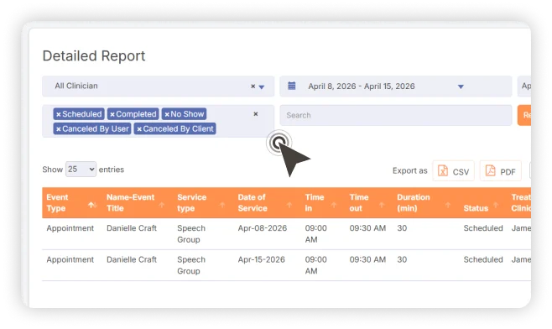
Task: Click Scheduled status in Apr-15 row
Action: click(483, 259)
